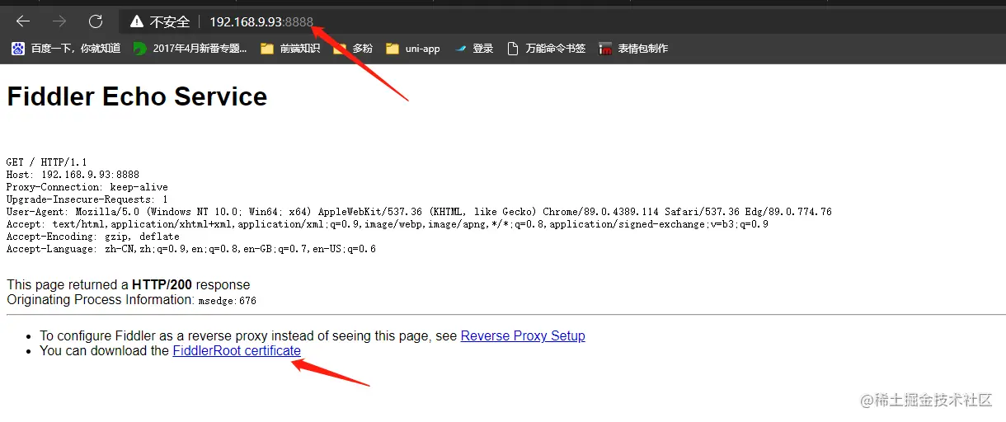Reload the page with the refresh icon
Screen dimensions: 1006x422
[x=96, y=21]
